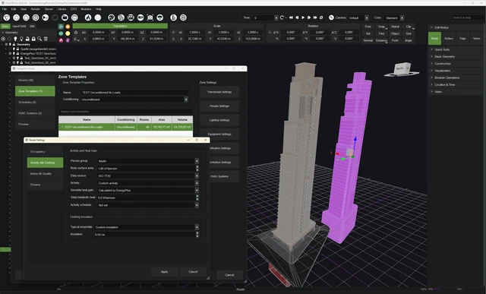Viewport: 486px width, 294px height.
Task: Click the magnifier search icon in Geometry panel
Action: pyautogui.click(x=39, y=39)
